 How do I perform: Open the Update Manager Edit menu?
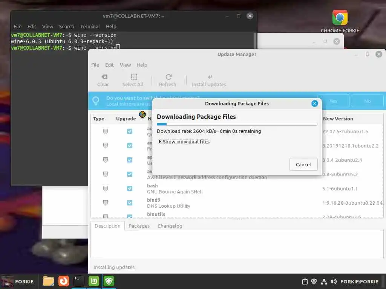[x=109, y=65]
